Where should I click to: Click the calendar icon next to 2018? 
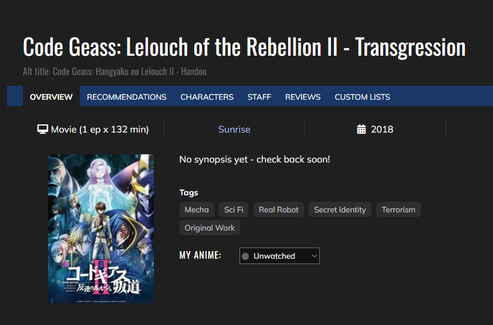click(x=362, y=129)
